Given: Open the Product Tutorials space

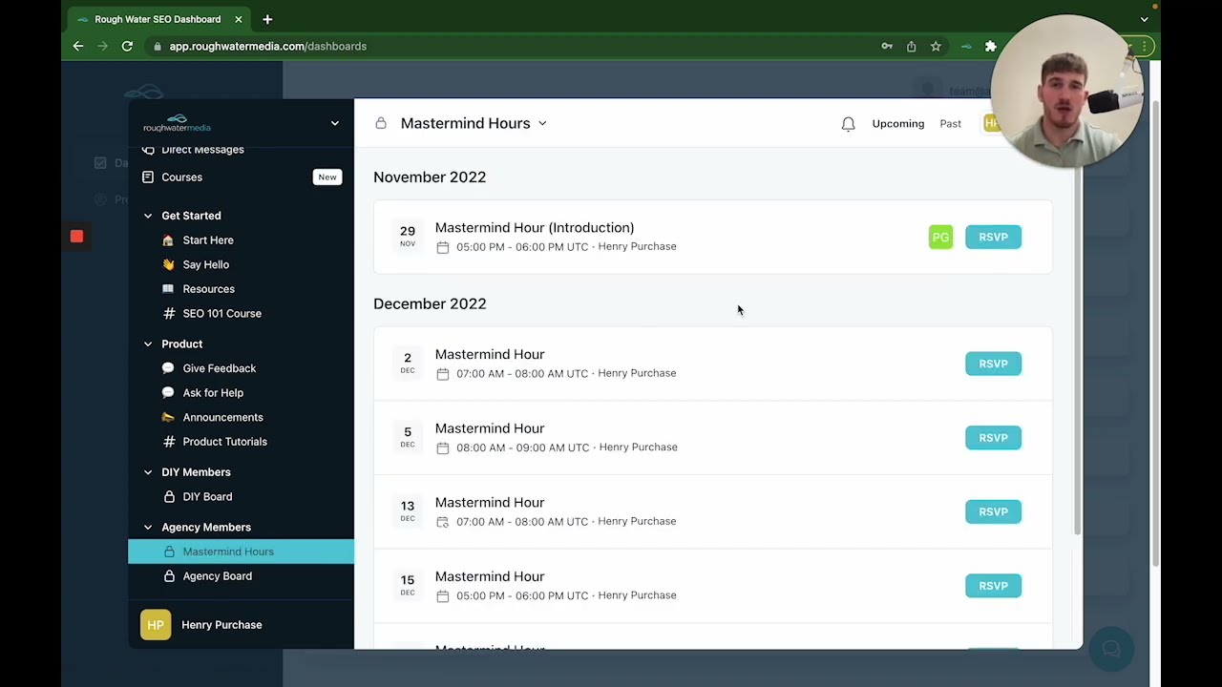Looking at the screenshot, I should pyautogui.click(x=224, y=442).
